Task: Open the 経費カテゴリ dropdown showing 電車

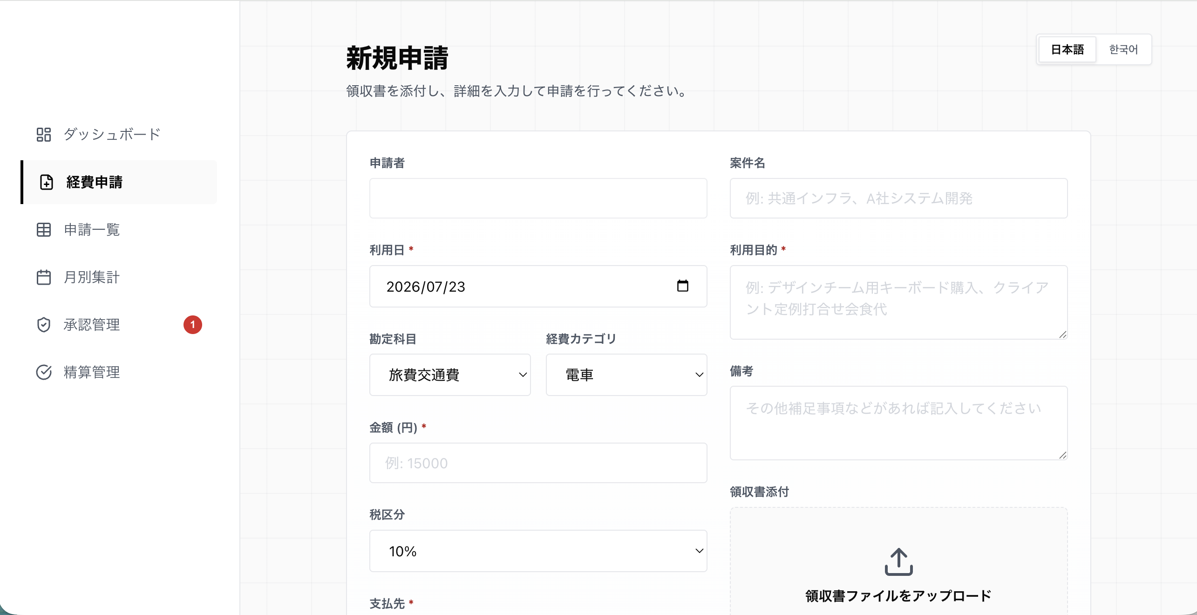Action: tap(626, 375)
